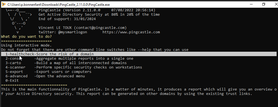
Task: Click the https://www.pingcastle.com URL
Action: pyautogui.click(x=131, y=32)
